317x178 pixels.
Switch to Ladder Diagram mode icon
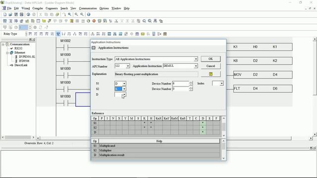5,21
